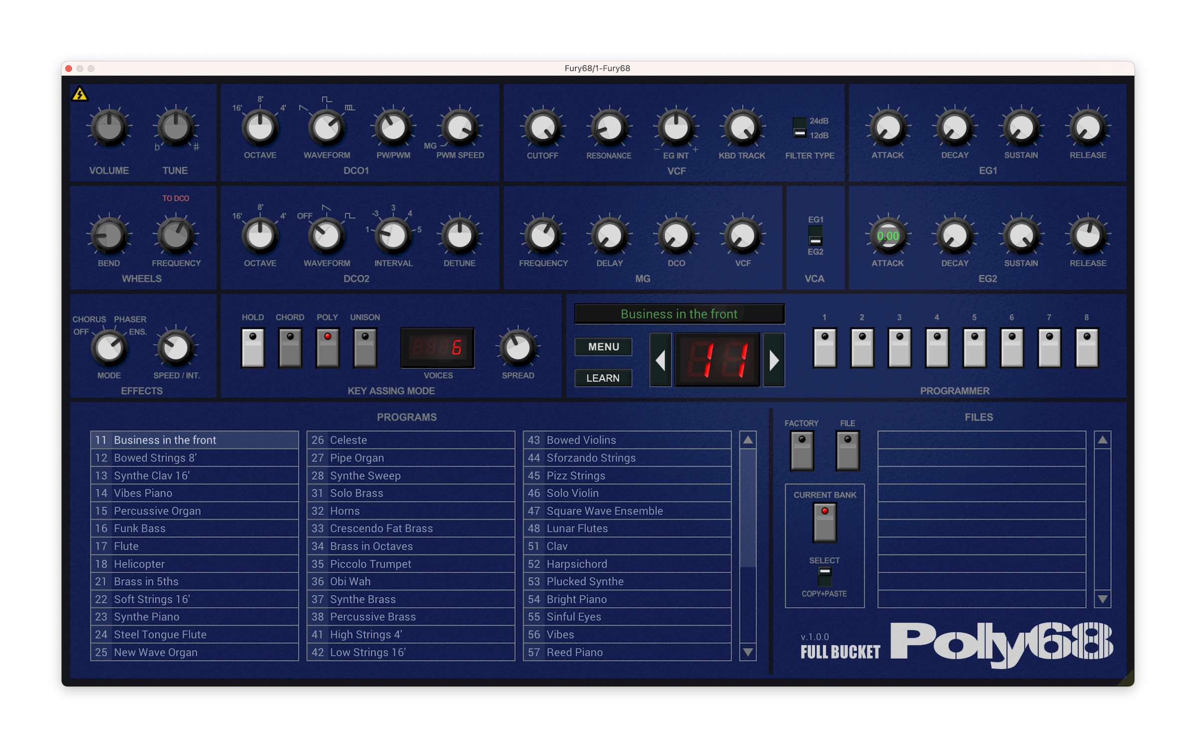Toggle the 24dB/12dB filter type switch
Image resolution: width=1196 pixels, height=748 pixels.
[799, 127]
